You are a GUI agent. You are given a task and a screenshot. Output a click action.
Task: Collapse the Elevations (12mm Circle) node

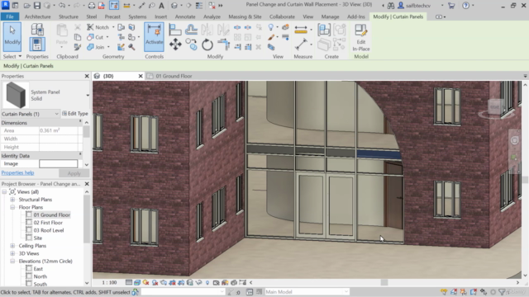(12, 261)
